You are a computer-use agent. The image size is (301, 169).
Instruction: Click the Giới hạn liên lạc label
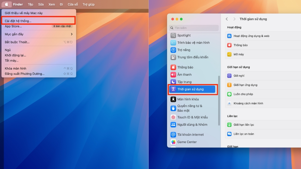pyautogui.click(x=244, y=125)
